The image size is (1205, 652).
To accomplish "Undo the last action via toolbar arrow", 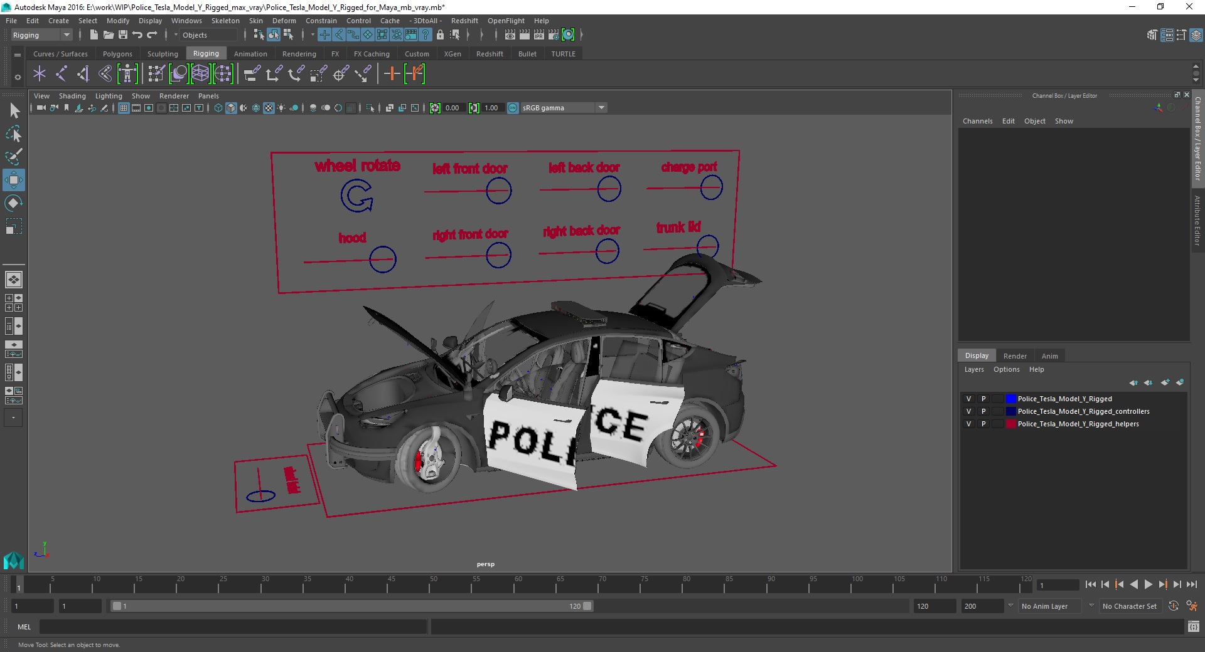I will tap(137, 35).
